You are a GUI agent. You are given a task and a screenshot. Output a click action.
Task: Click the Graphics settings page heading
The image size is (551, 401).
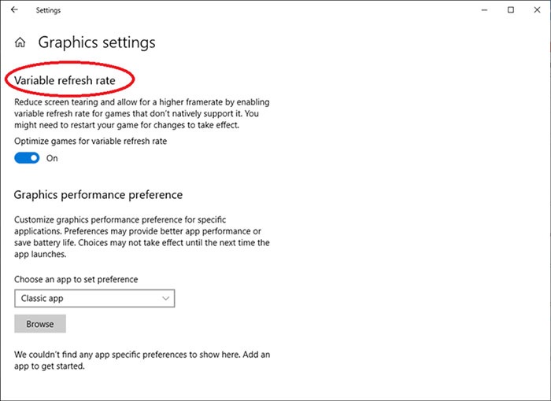click(x=97, y=42)
